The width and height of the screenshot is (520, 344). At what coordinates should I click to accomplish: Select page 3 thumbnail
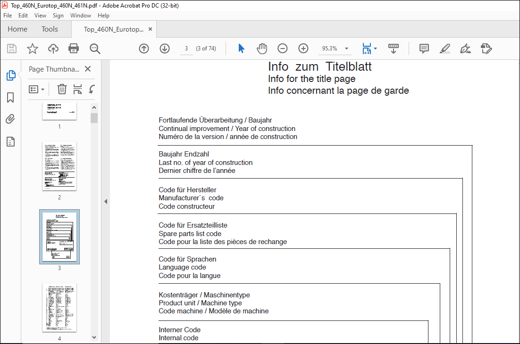click(x=59, y=237)
